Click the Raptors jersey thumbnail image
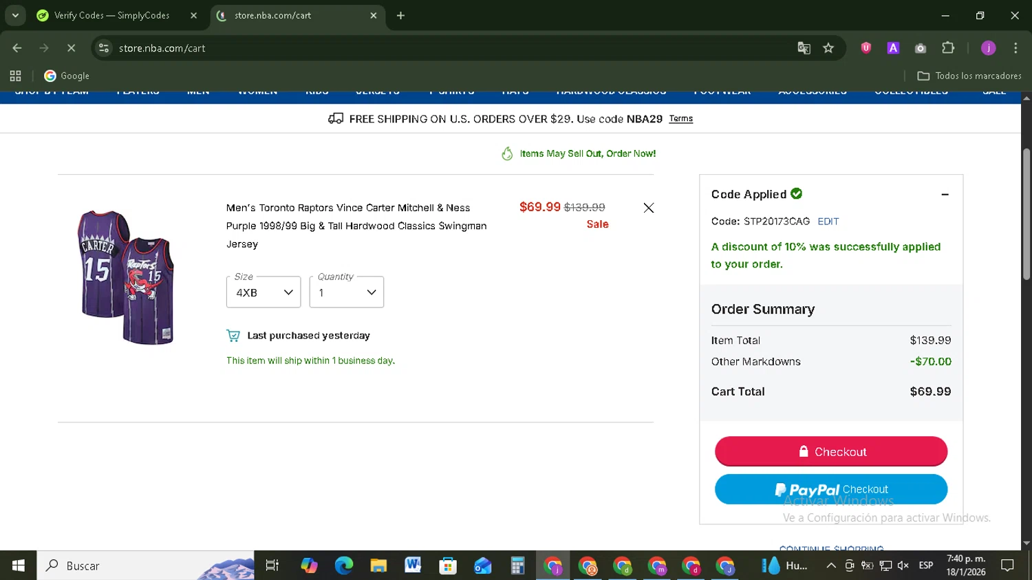Screen dimensions: 1032x580 tap(125, 277)
